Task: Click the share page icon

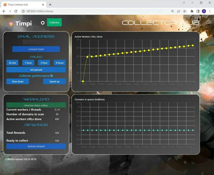Action: 178,11
